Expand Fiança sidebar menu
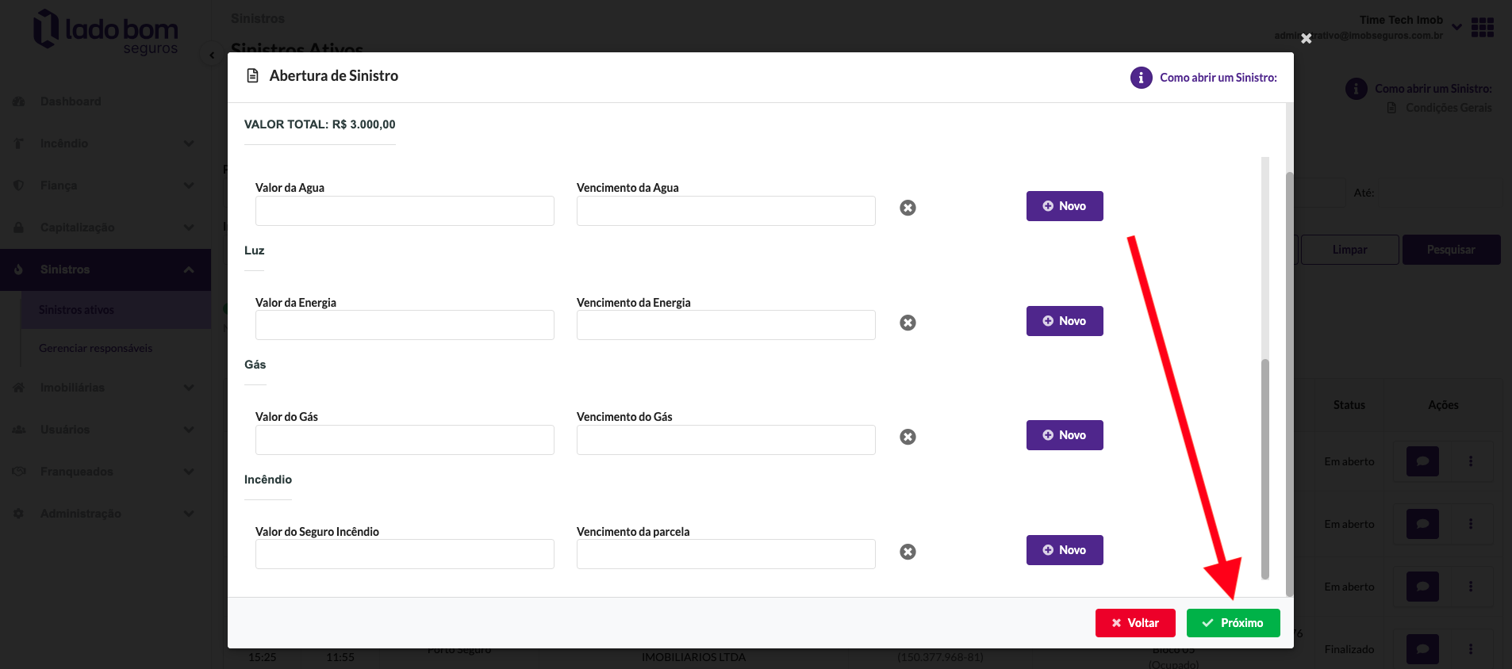This screenshot has height=669, width=1512. pos(106,185)
